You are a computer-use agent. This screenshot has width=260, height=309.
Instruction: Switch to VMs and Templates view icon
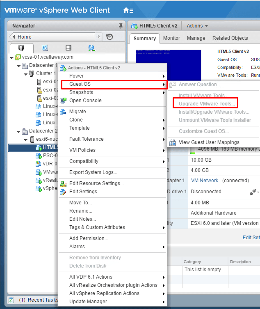tap(45, 48)
